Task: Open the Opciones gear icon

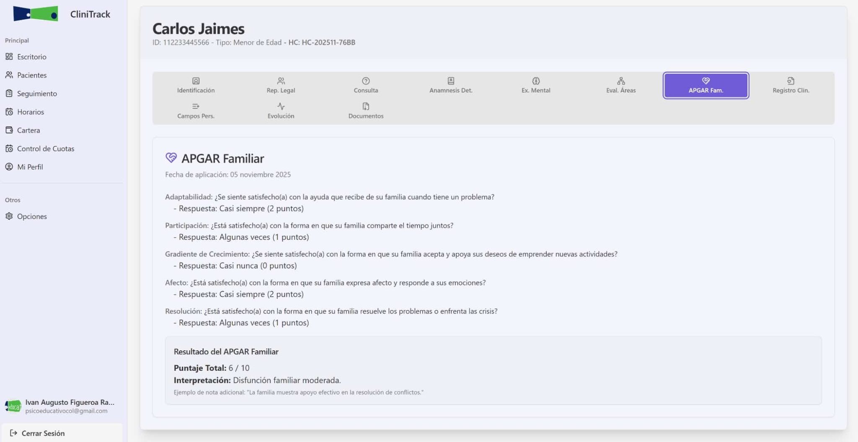Action: coord(9,216)
